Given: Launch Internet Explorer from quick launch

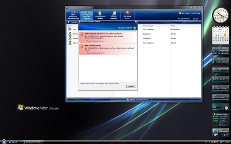Looking at the screenshot, I should pos(16,142).
